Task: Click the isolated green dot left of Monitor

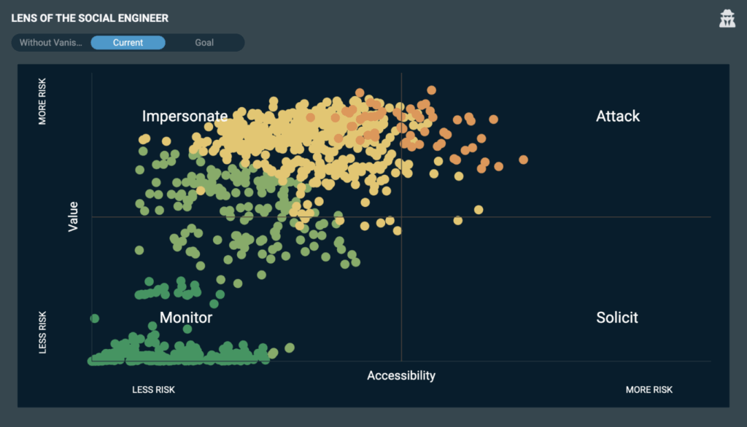Action: point(94,318)
